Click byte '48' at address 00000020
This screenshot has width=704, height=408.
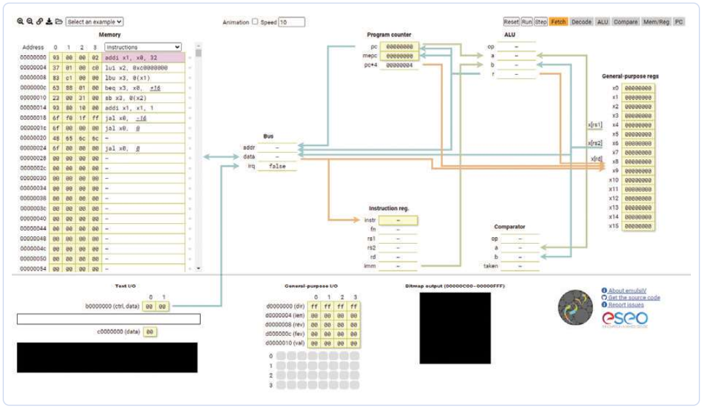pos(56,138)
